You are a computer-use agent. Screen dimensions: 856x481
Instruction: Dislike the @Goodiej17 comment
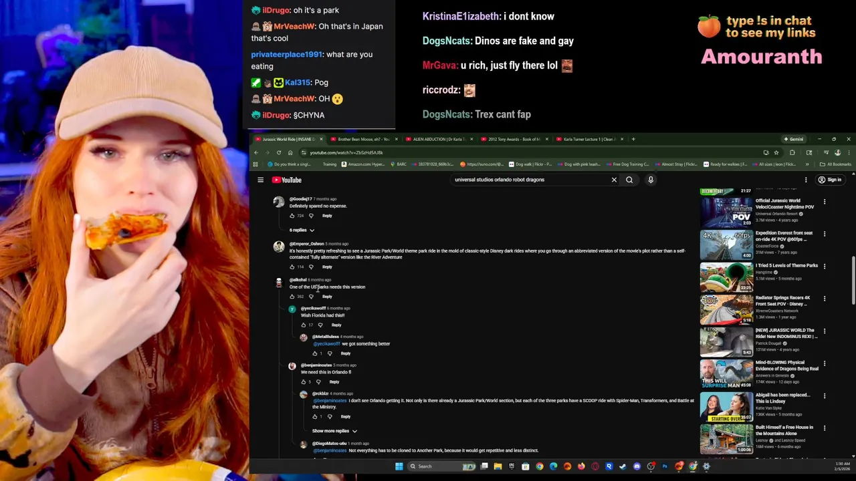click(x=311, y=216)
